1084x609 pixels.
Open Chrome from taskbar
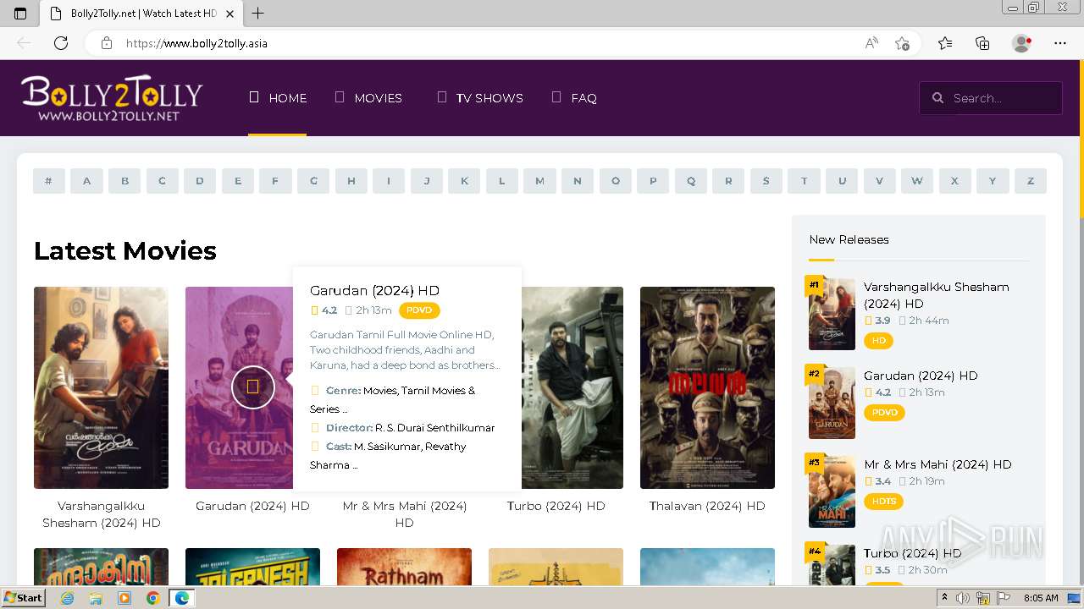pos(152,598)
